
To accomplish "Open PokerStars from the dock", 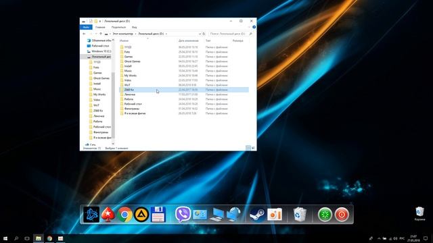I will [x=108, y=215].
